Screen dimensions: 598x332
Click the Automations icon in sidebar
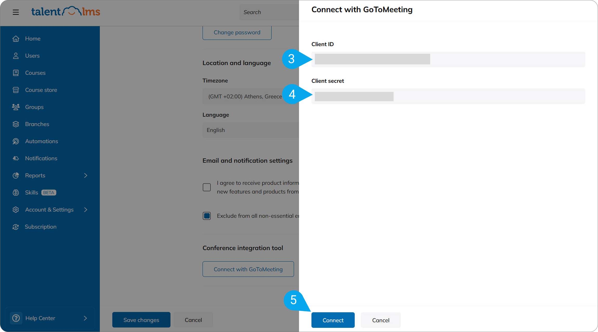(16, 141)
